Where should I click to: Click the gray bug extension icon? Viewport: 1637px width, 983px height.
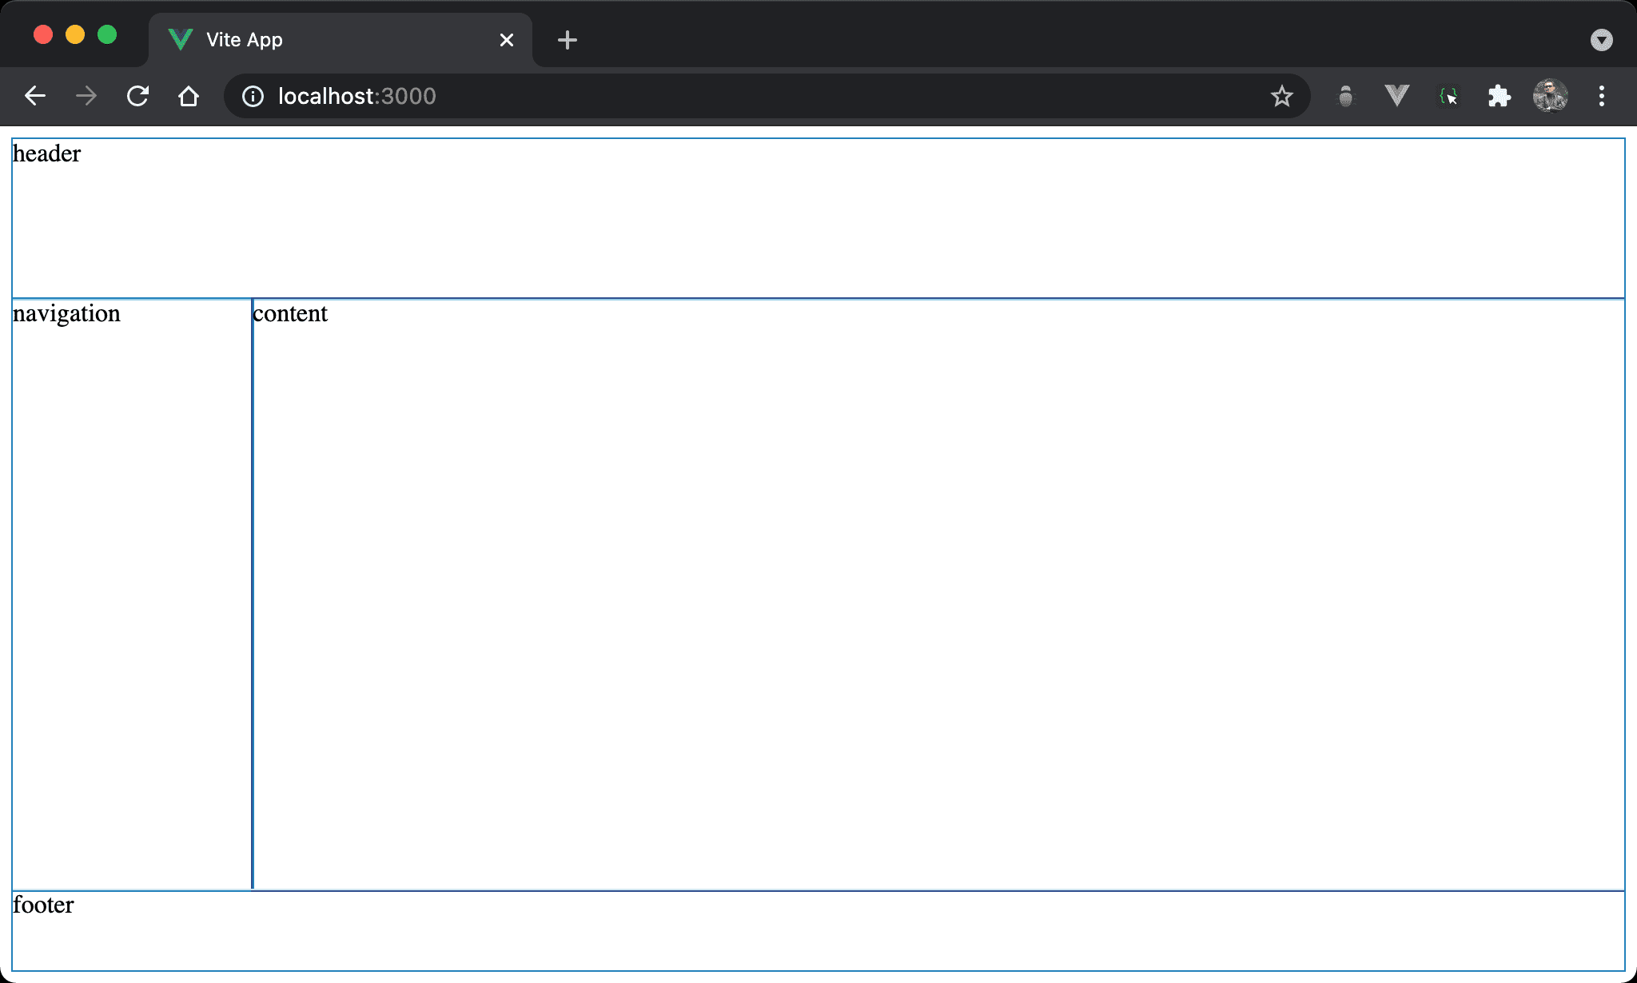tap(1346, 96)
